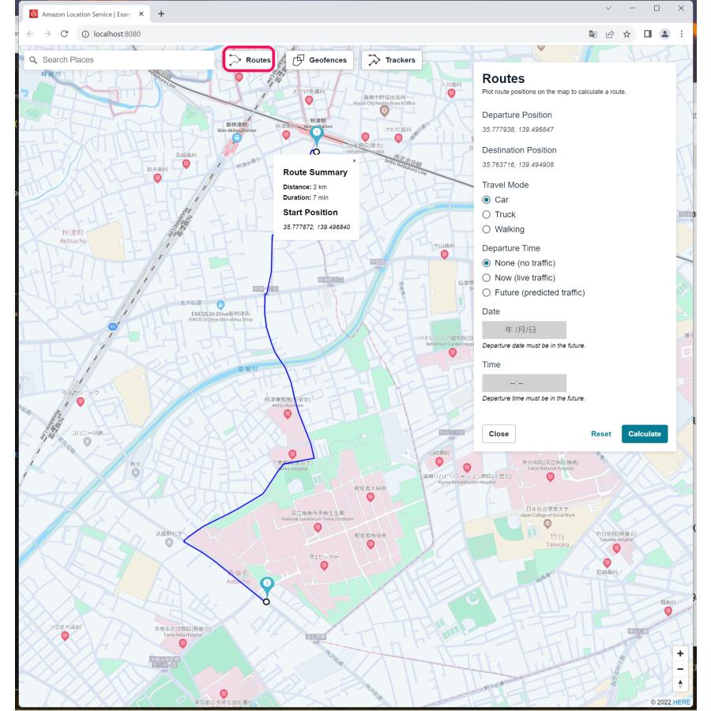Open the Time picker field
This screenshot has width=711, height=711.
point(524,383)
